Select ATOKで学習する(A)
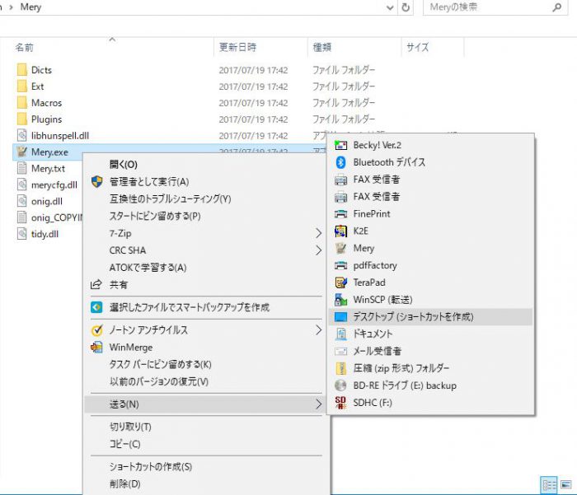This screenshot has height=495, width=577. pyautogui.click(x=206, y=268)
